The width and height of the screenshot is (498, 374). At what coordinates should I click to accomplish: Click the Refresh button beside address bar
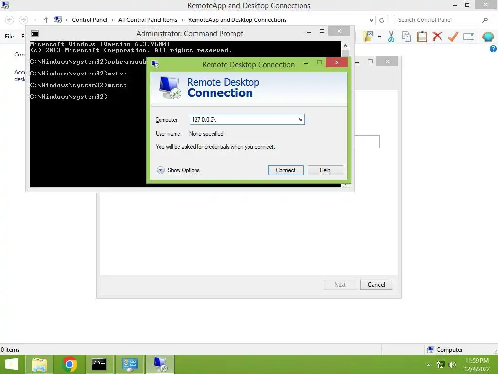(382, 20)
